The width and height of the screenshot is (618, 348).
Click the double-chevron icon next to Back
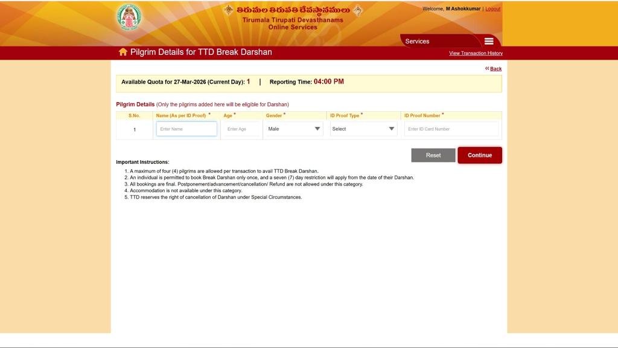(x=487, y=68)
